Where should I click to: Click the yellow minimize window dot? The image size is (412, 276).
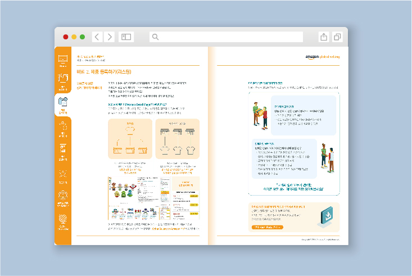coord(74,37)
